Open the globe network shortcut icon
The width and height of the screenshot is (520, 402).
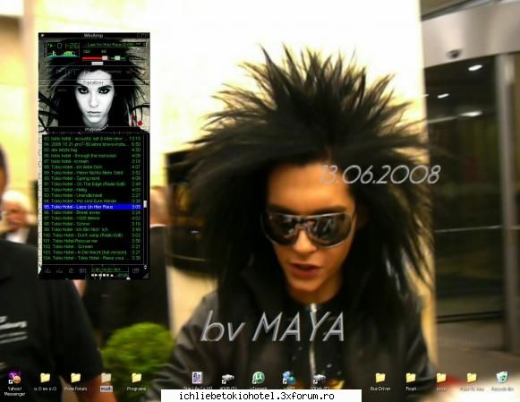coord(289,381)
